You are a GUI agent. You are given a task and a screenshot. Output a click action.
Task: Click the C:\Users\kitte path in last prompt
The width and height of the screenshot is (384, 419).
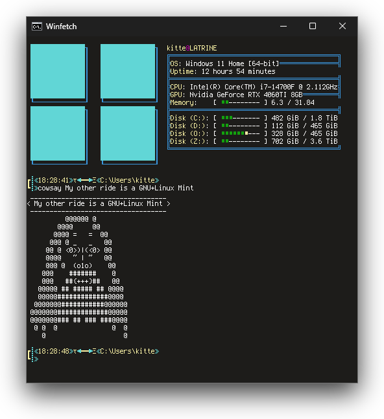(127, 351)
